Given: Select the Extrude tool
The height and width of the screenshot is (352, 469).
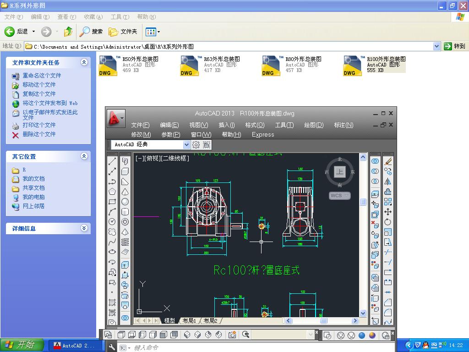Looking at the screenshot, I should click(125, 264).
